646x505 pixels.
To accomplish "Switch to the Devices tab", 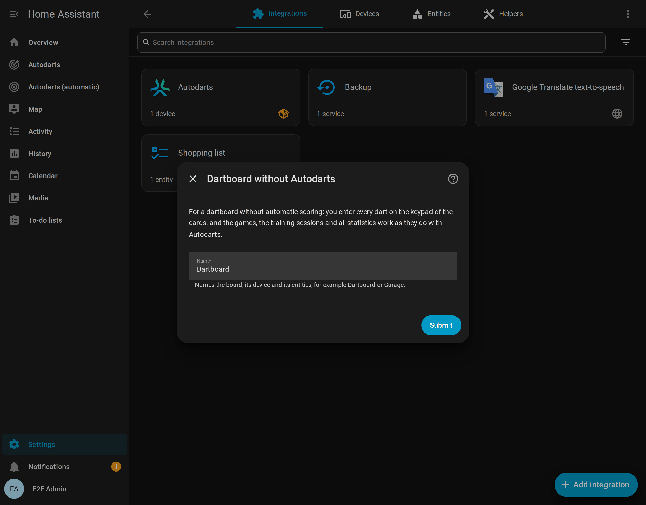I will coord(359,14).
